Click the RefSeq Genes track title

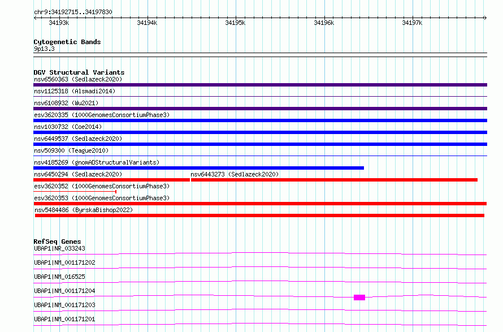coord(57,242)
